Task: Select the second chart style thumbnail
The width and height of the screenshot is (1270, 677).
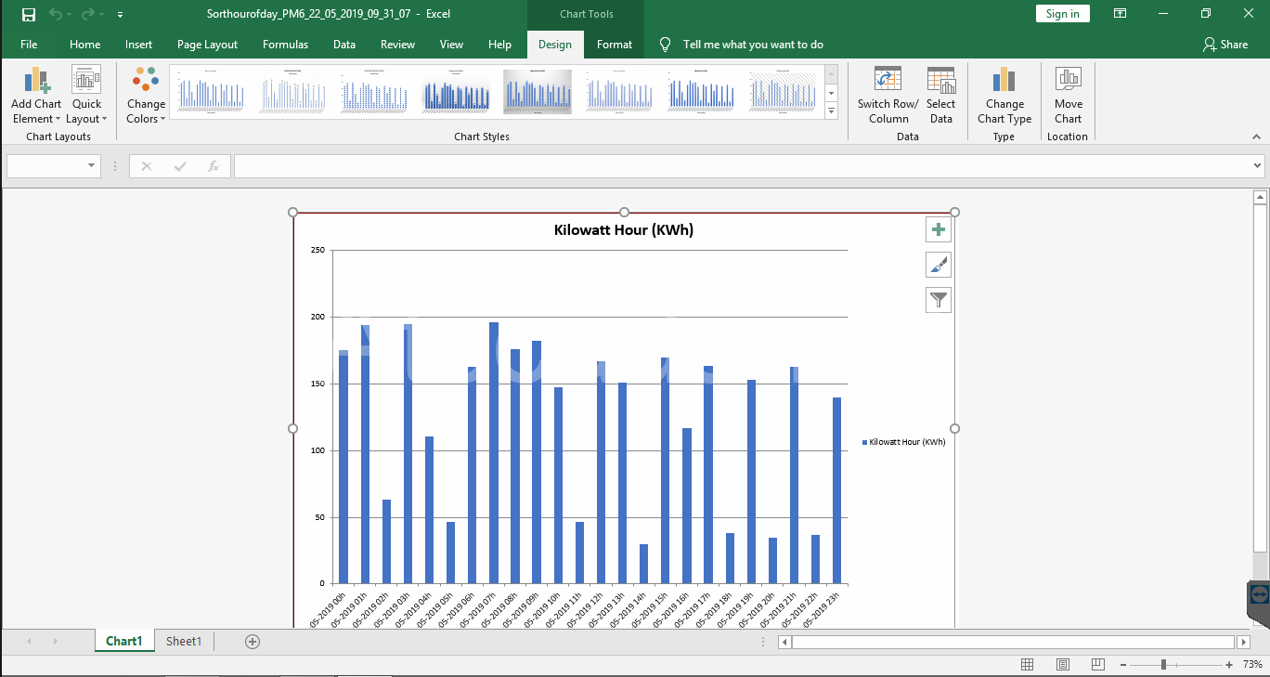Action: (292, 91)
